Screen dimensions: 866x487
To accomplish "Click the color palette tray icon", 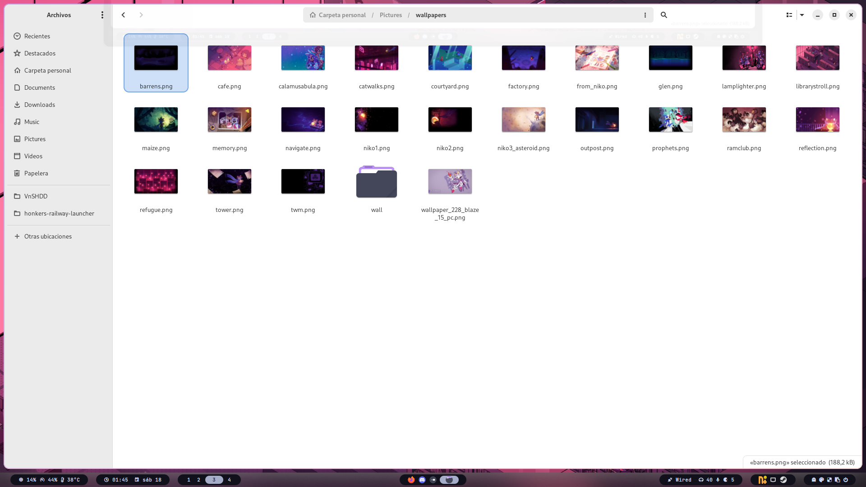I will tap(821, 480).
